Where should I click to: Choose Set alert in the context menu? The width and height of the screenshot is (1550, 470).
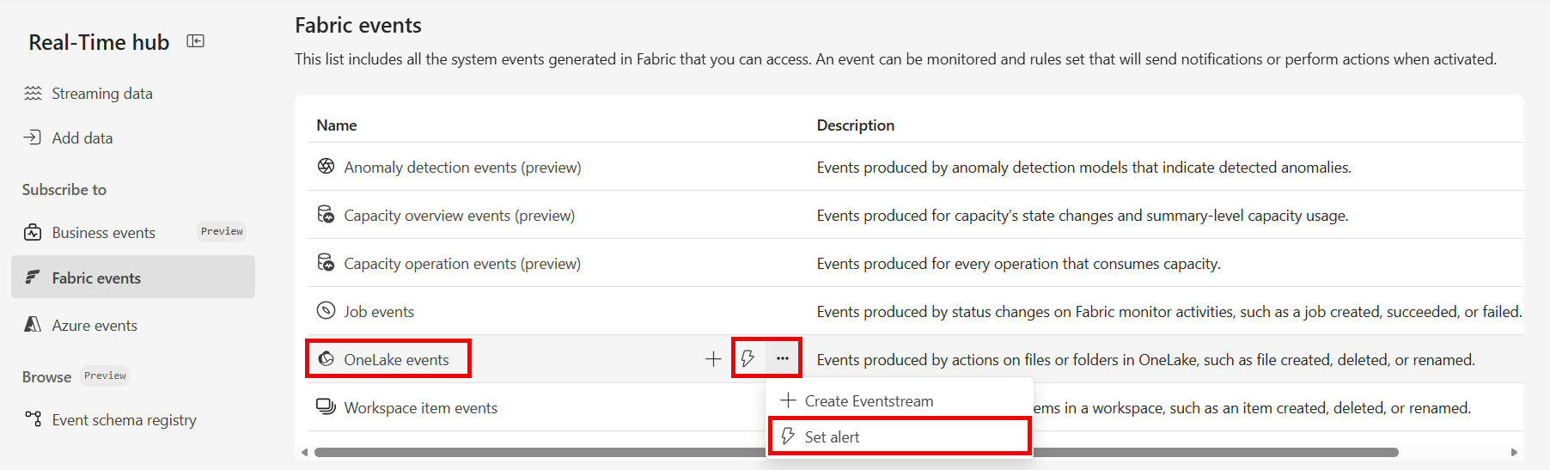(x=832, y=437)
